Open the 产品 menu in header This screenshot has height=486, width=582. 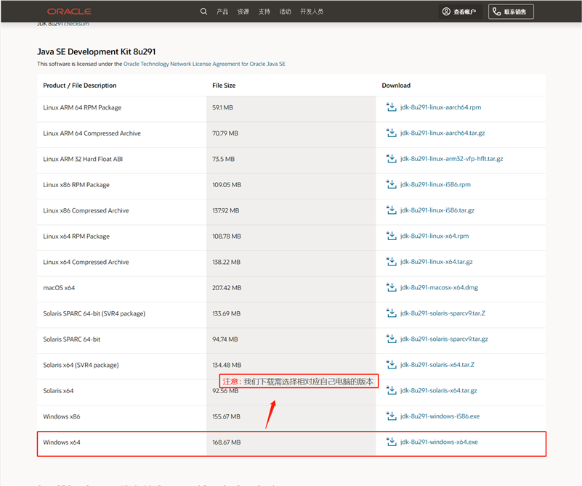click(222, 12)
